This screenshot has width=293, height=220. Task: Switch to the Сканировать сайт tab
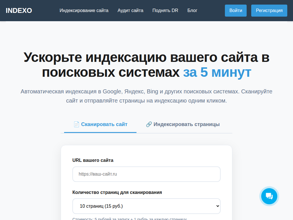100,124
